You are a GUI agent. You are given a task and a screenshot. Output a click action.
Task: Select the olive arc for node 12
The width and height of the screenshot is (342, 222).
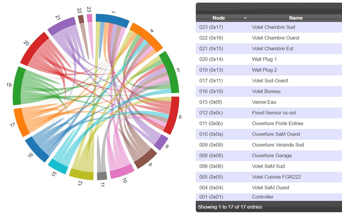point(81,174)
